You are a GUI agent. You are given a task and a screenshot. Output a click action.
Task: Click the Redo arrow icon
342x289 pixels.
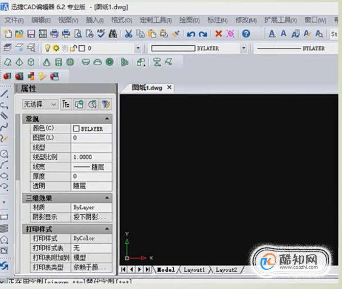[203, 34]
